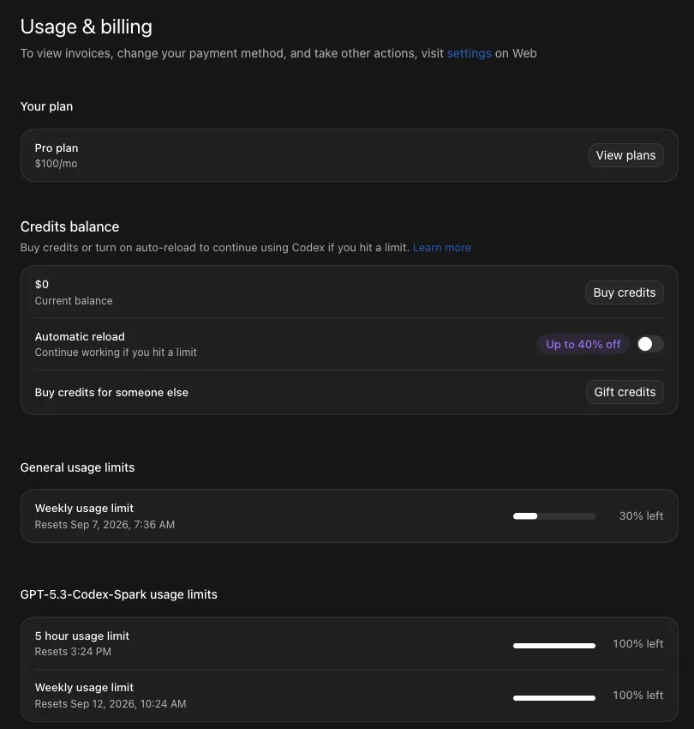
Task: Click Resets 3:24 PM text
Action: (x=73, y=652)
